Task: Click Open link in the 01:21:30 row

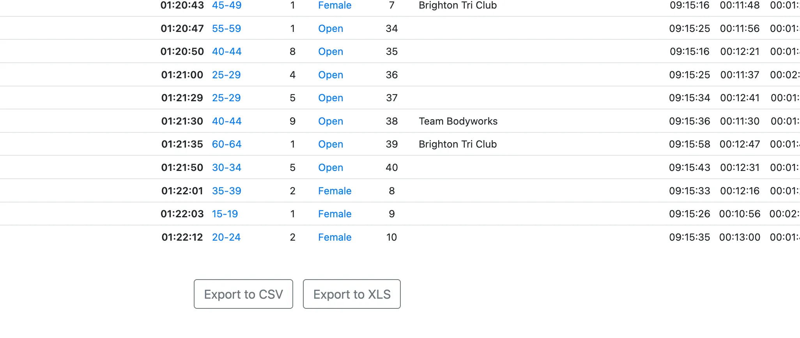Action: pos(331,121)
